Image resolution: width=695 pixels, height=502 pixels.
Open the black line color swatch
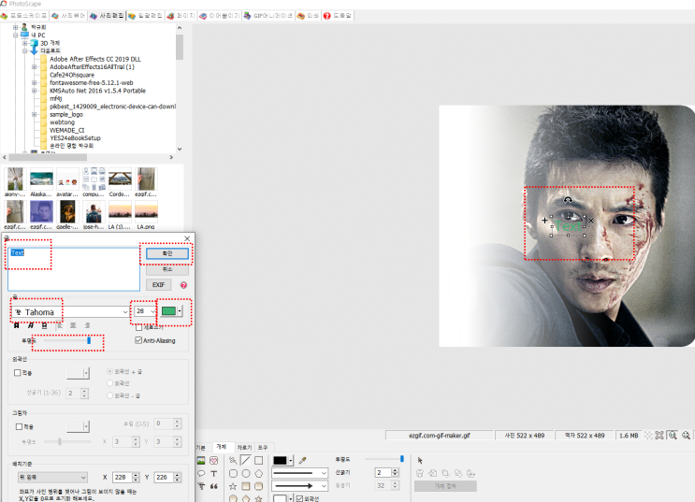282,460
